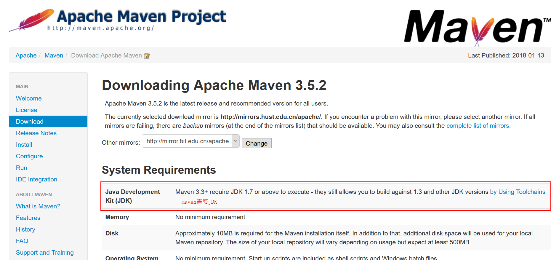
Task: Select the Download sidebar item
Action: [x=48, y=122]
